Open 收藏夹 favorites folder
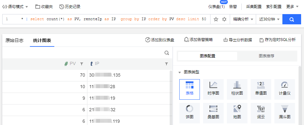This screenshot has height=125, width=304. pyautogui.click(x=44, y=7)
